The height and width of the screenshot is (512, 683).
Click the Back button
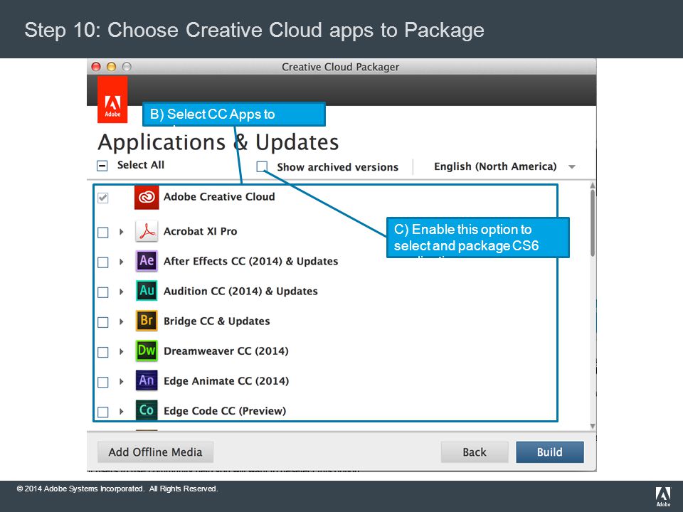point(475,452)
